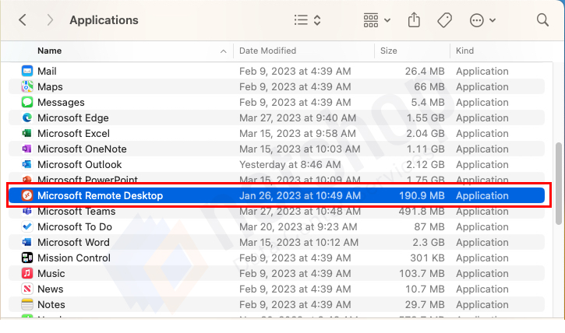Image resolution: width=565 pixels, height=333 pixels.
Task: Click the Music name text
Action: pos(51,273)
